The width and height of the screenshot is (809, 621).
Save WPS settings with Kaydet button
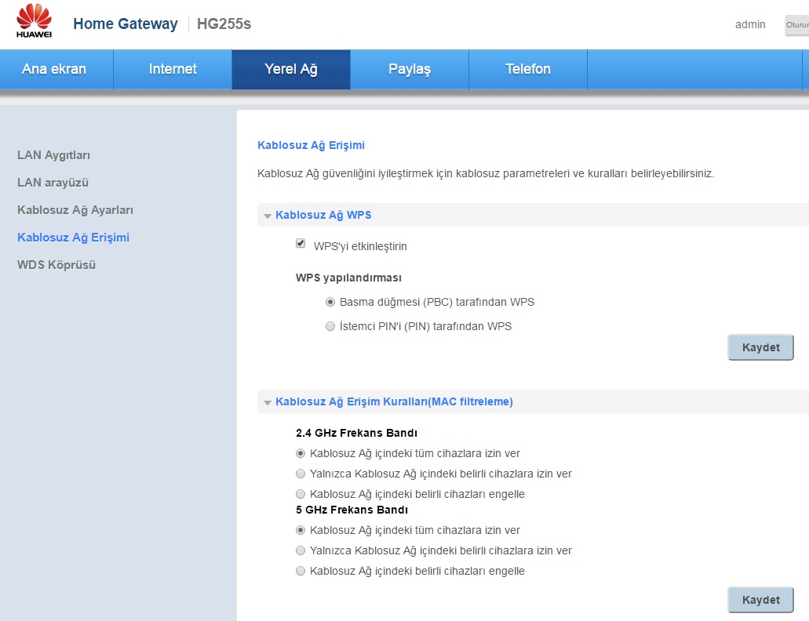(760, 347)
